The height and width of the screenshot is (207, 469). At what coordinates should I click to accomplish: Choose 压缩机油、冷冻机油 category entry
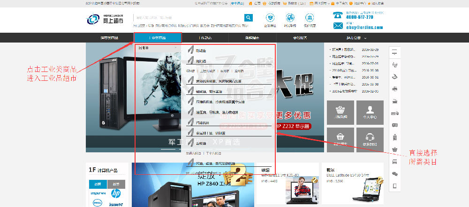coord(220,102)
